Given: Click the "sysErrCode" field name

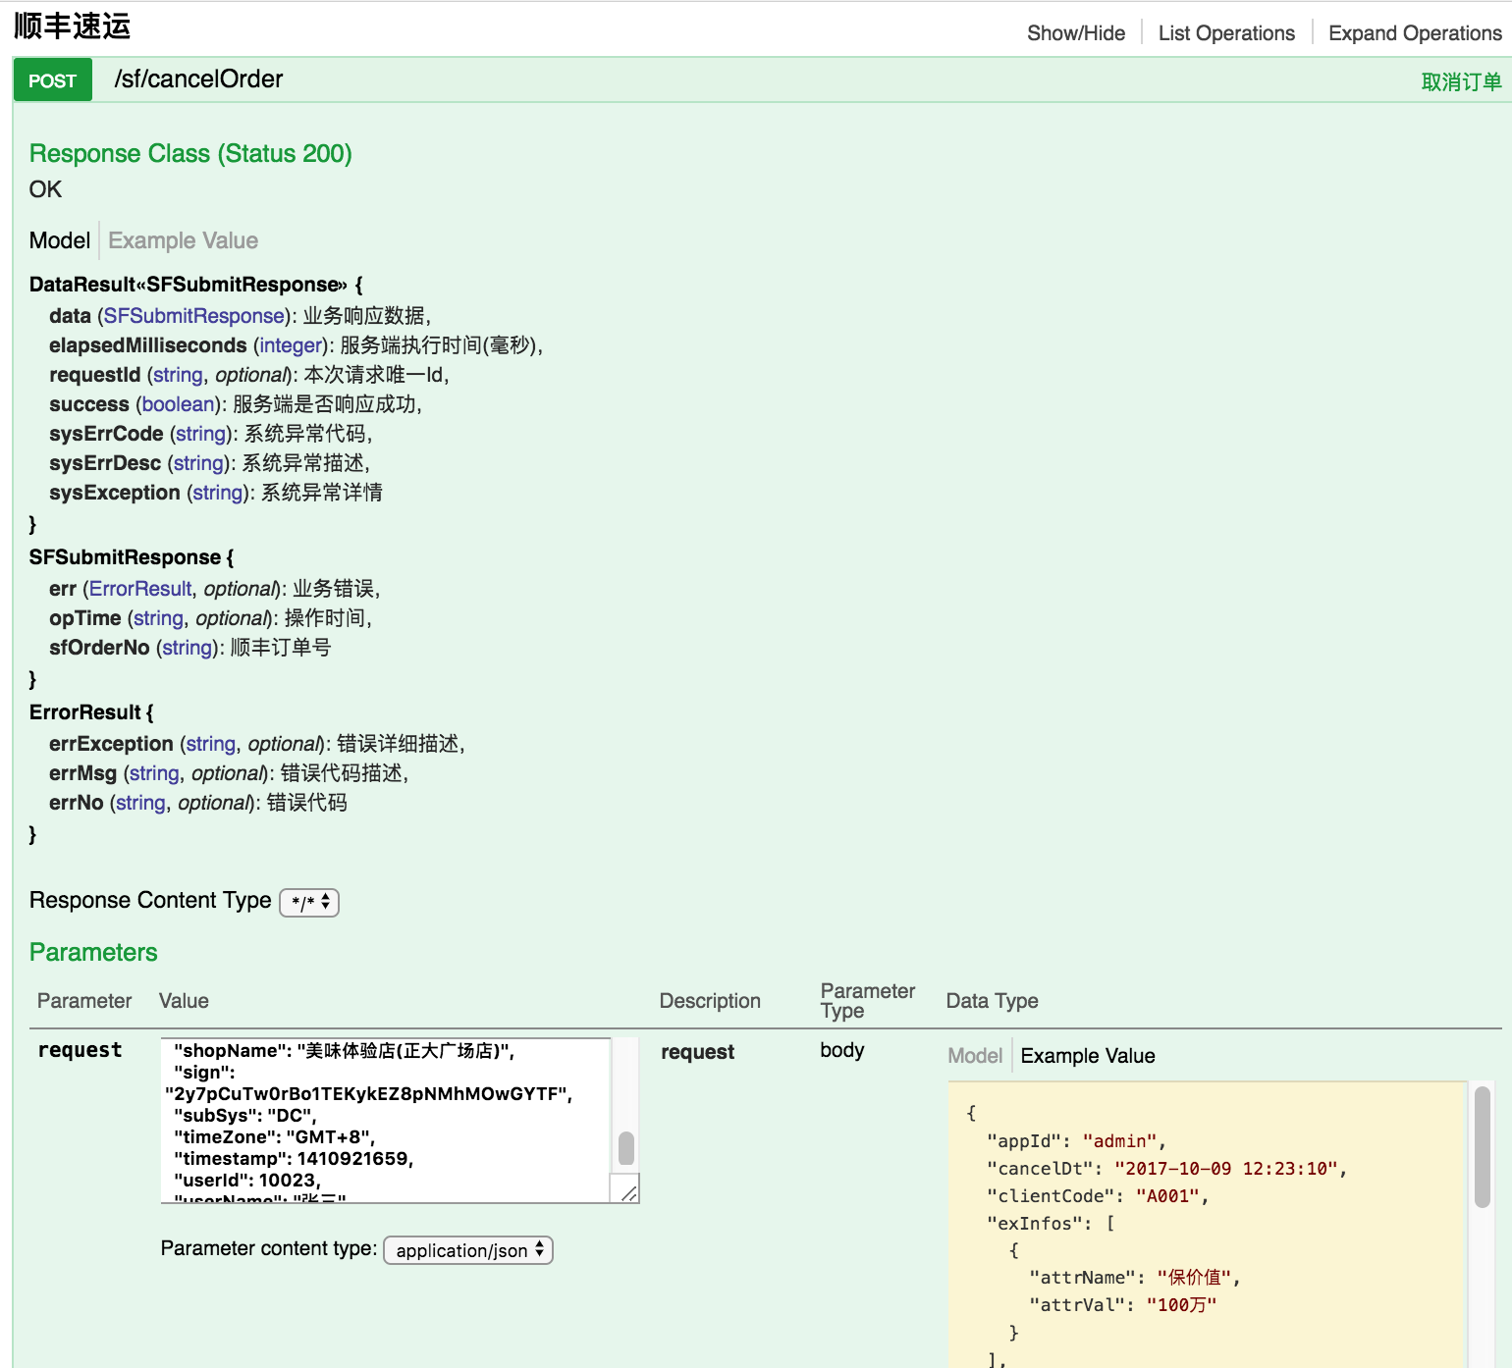Looking at the screenshot, I should click(106, 434).
